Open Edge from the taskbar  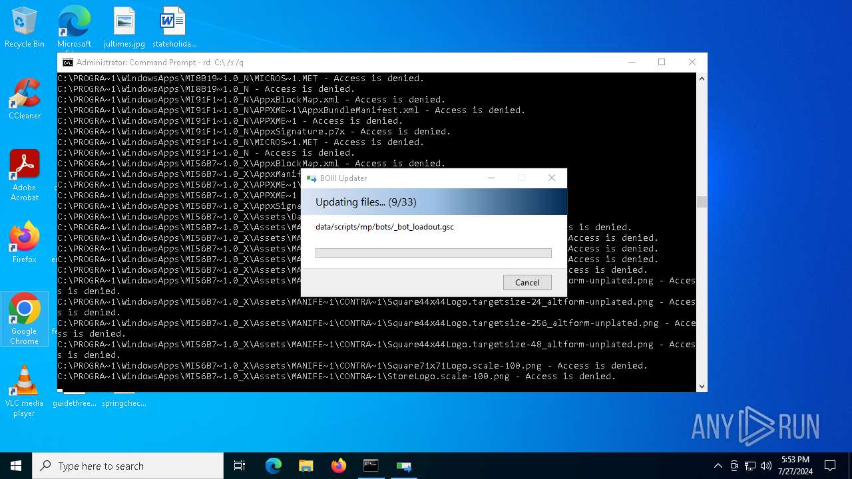click(274, 466)
